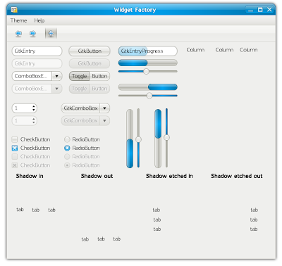Select the first bottom-row tab under Shadow out
The width and height of the screenshot is (282, 266).
[x=85, y=239]
